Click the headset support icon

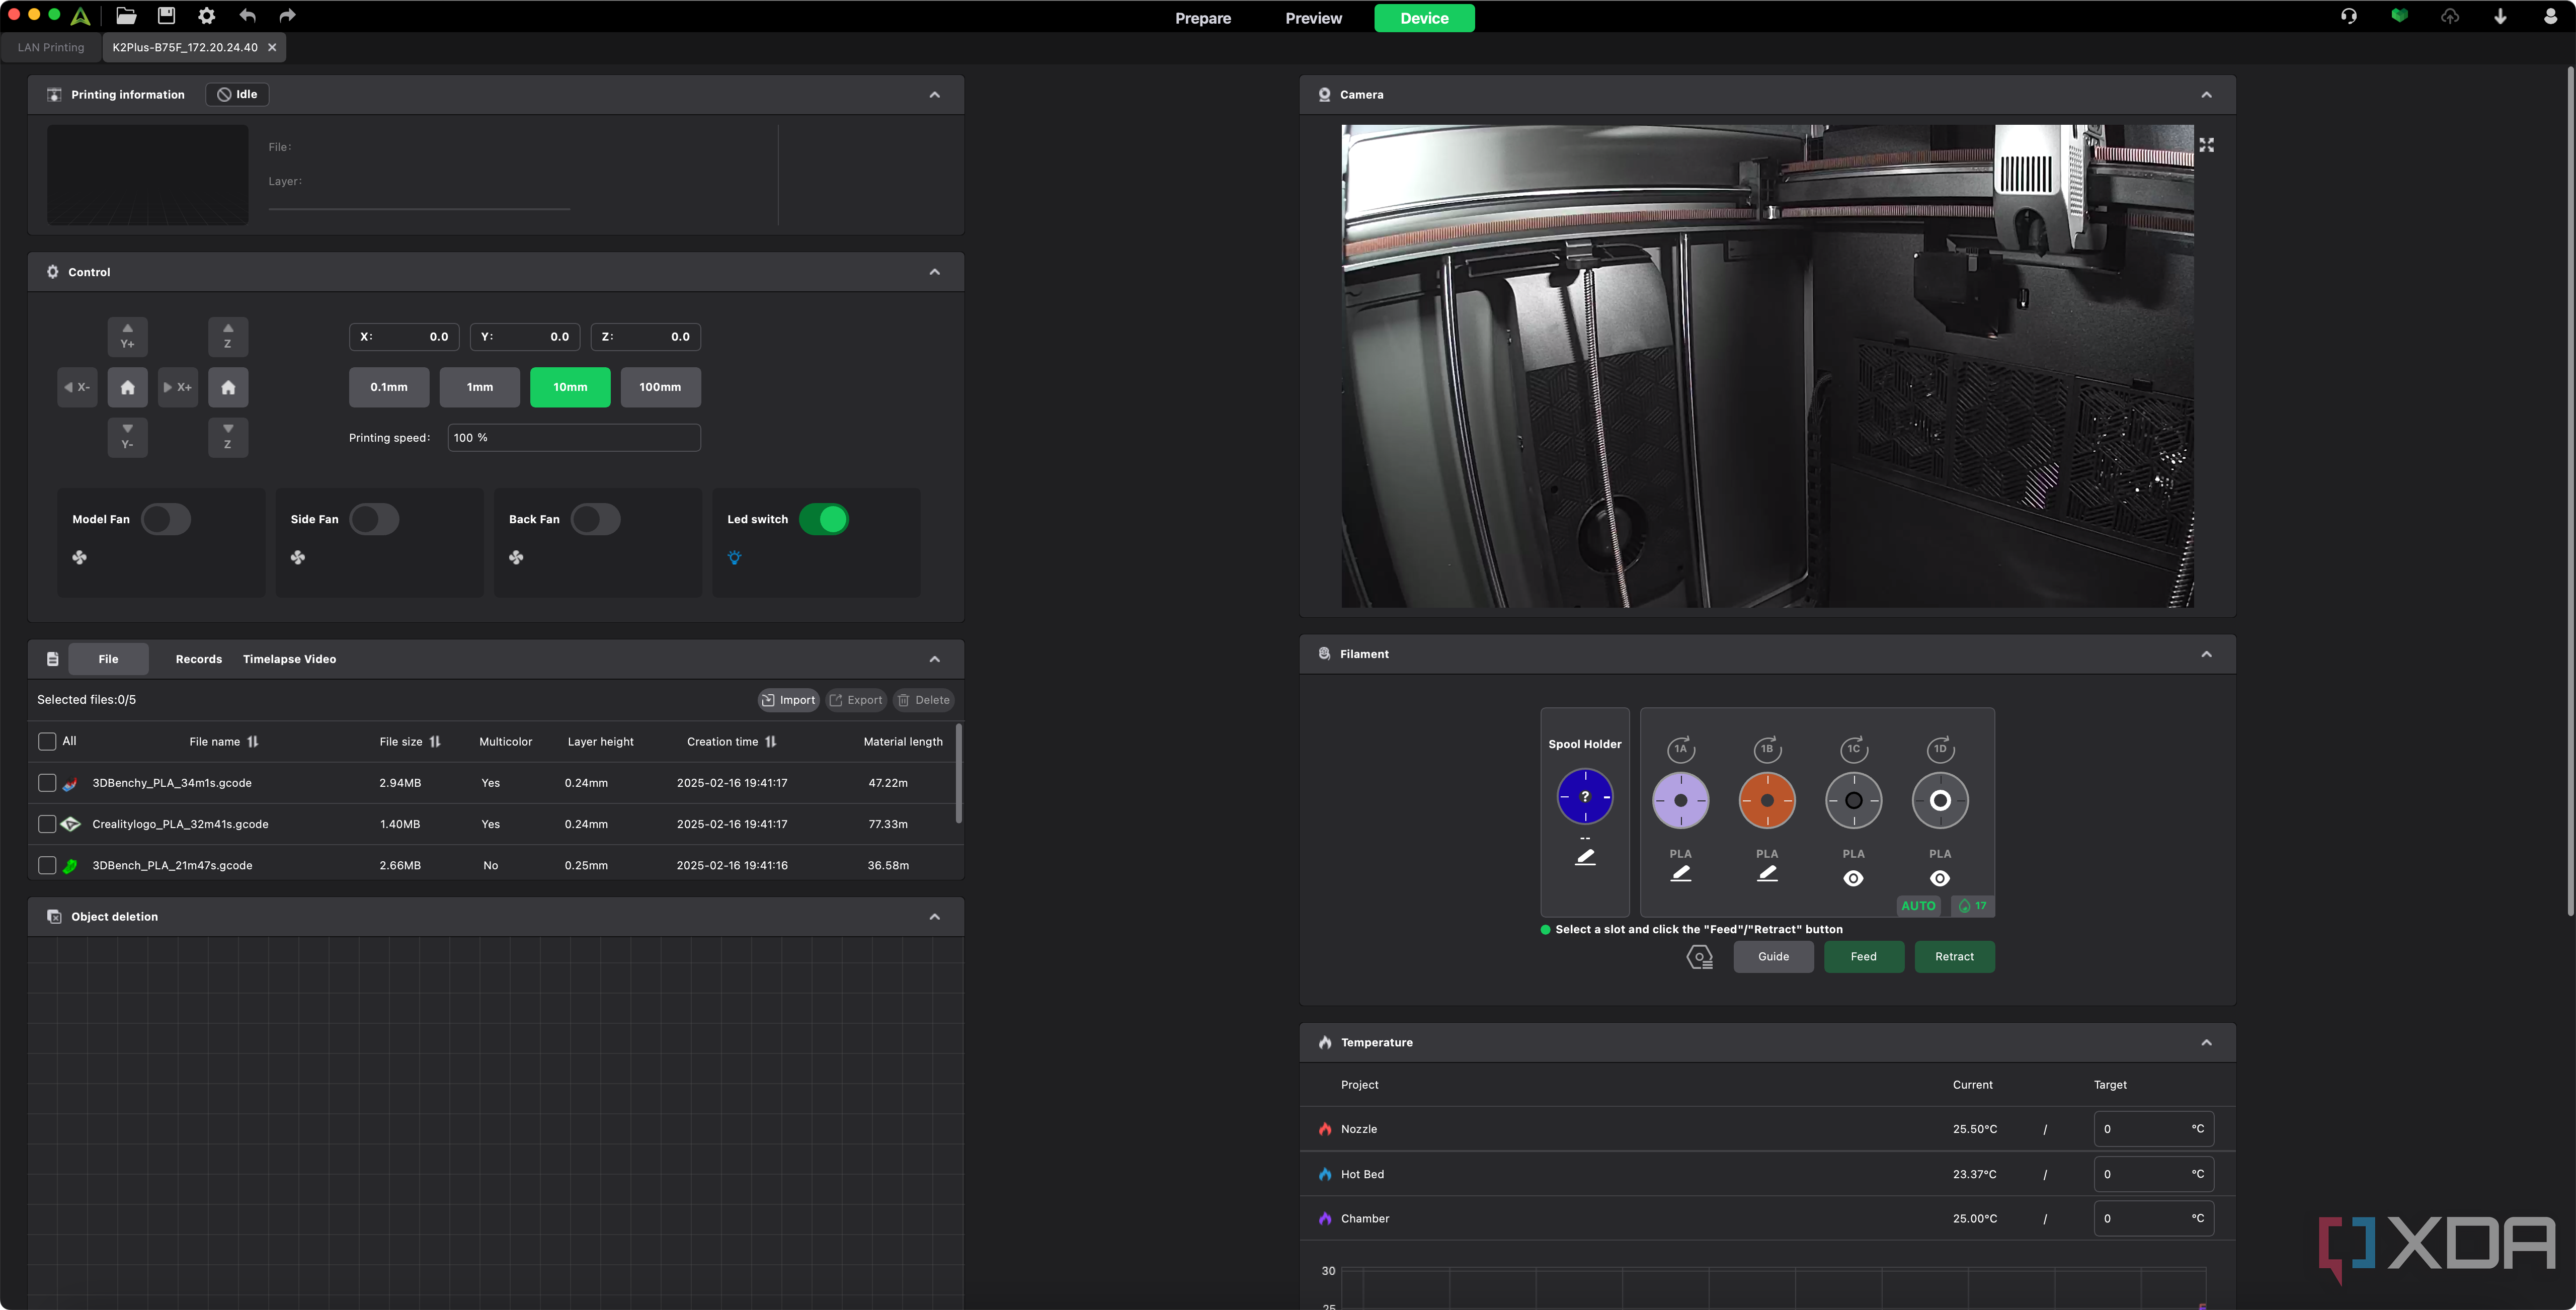tap(2348, 16)
